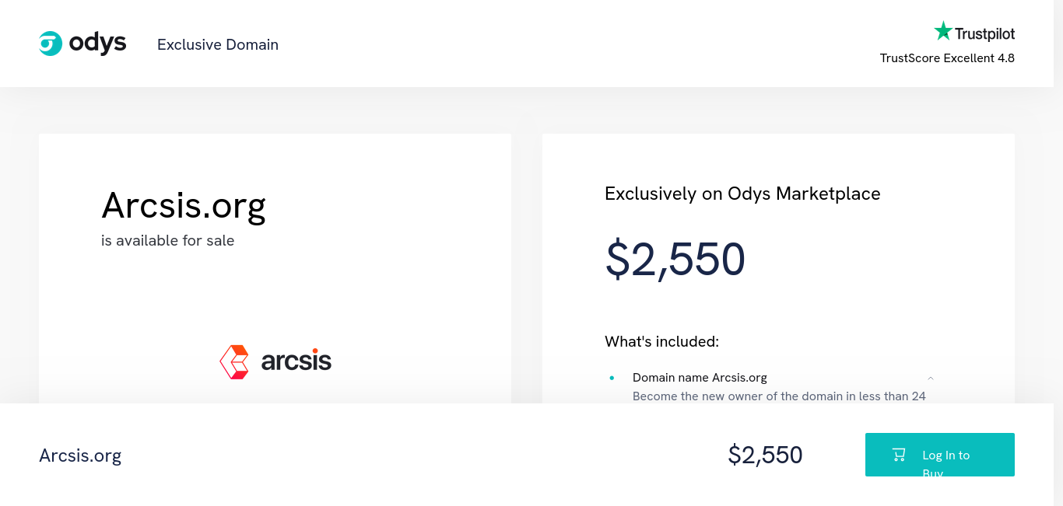Click the TrustScore Excellent 4.8 rating text
The image size is (1063, 506).
[x=947, y=58]
